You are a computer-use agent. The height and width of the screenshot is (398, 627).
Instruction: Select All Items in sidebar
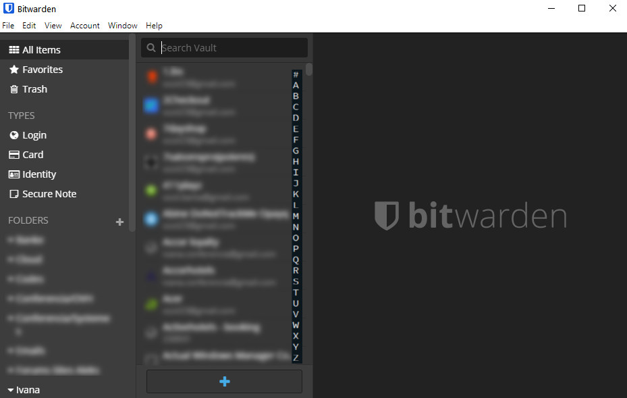point(64,49)
